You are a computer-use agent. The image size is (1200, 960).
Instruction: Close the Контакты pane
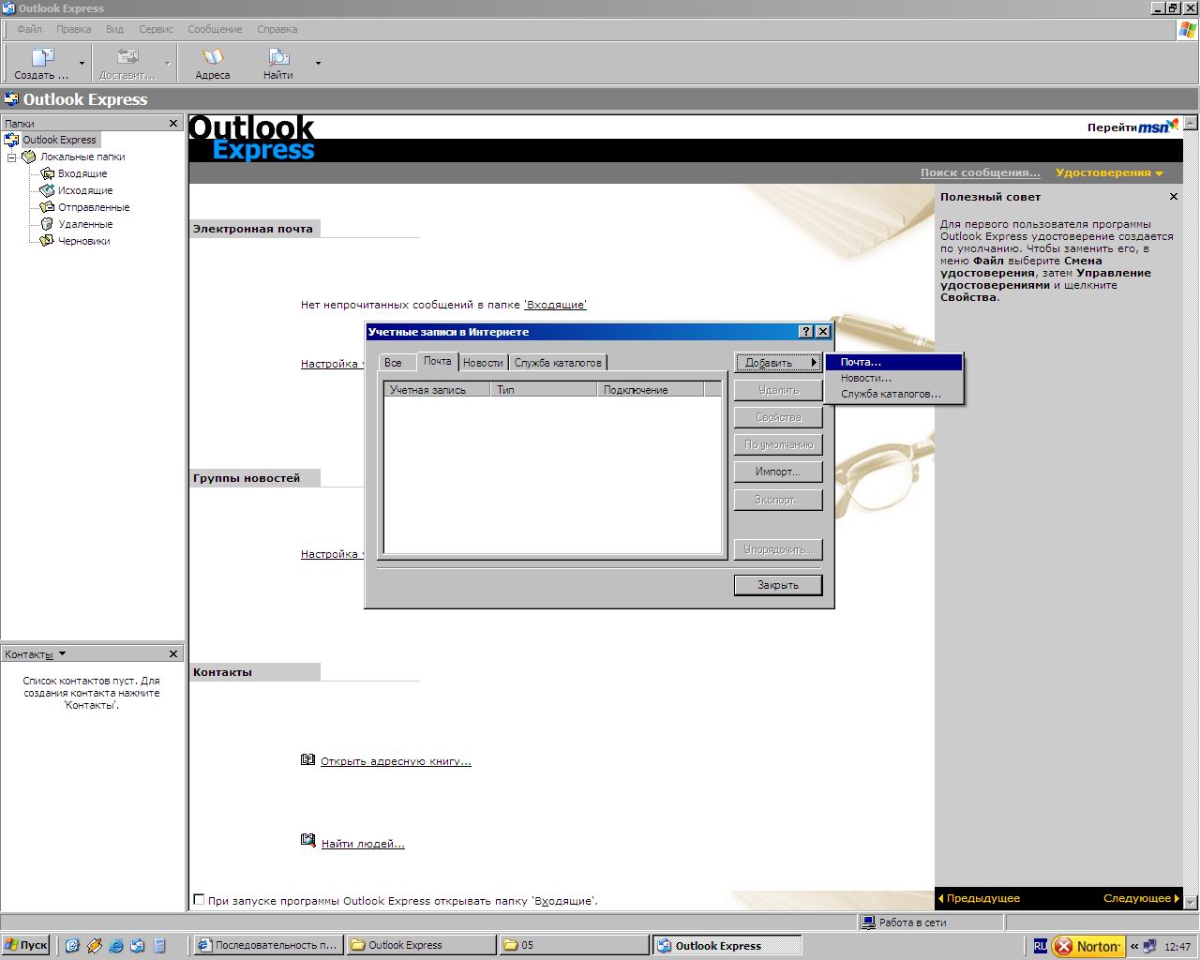[x=173, y=654]
